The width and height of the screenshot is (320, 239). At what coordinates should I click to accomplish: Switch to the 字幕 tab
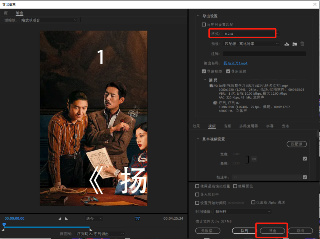[x=270, y=126]
